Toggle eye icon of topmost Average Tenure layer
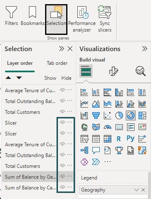Viewport: 151px width, 199px height. pos(62,90)
